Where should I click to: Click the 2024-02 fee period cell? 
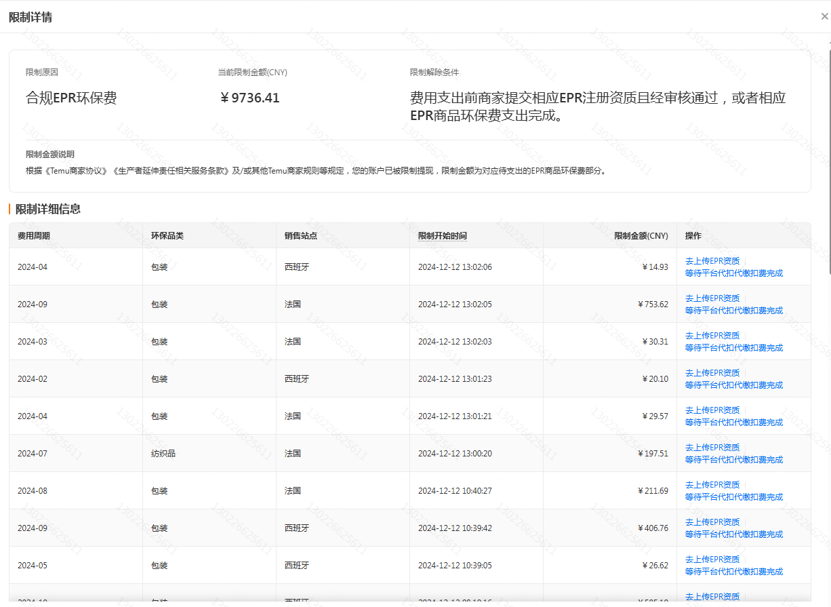pyautogui.click(x=33, y=379)
